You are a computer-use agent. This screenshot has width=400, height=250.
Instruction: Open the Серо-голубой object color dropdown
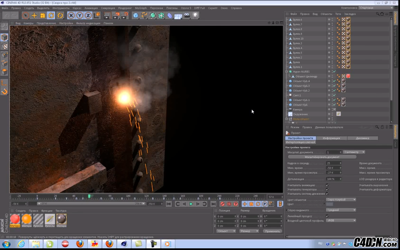pos(341,199)
